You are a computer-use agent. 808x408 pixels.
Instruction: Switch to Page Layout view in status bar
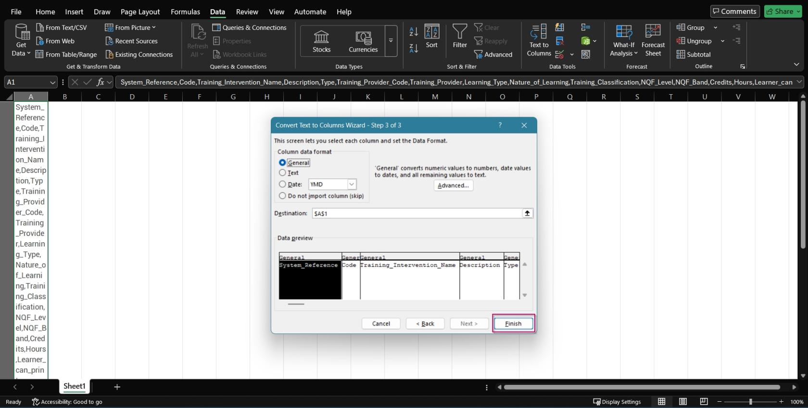tap(683, 402)
